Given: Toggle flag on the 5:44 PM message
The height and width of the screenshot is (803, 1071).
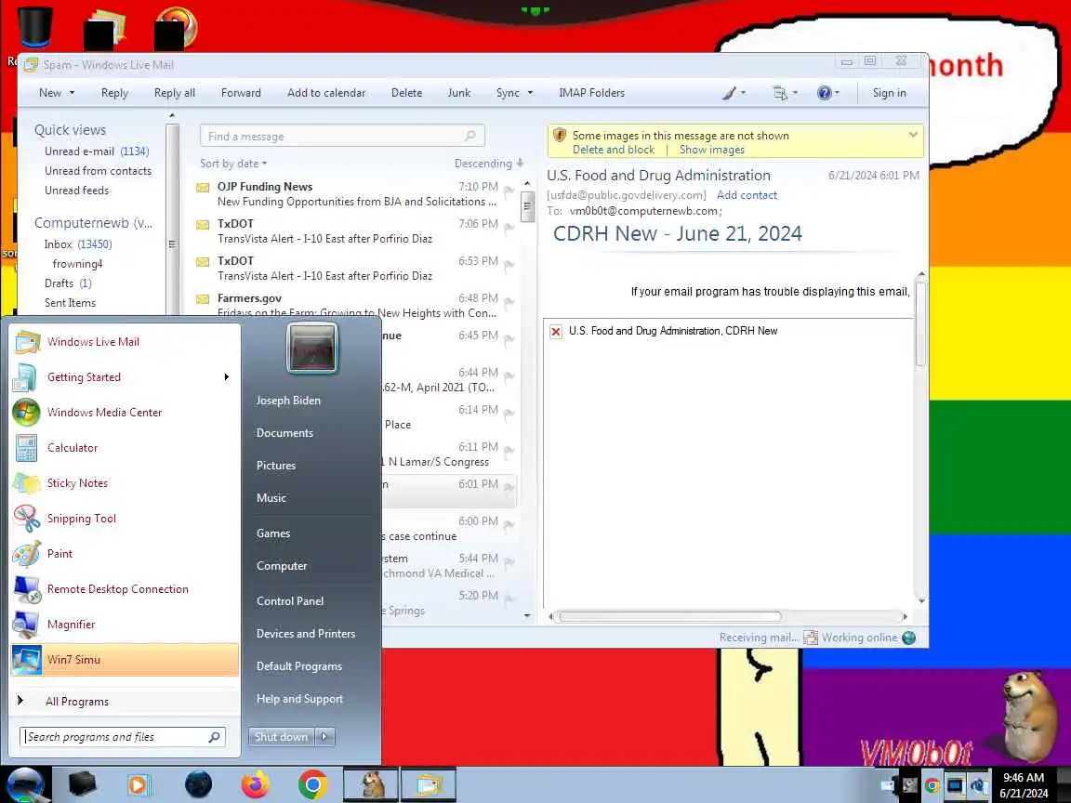Looking at the screenshot, I should 509,562.
